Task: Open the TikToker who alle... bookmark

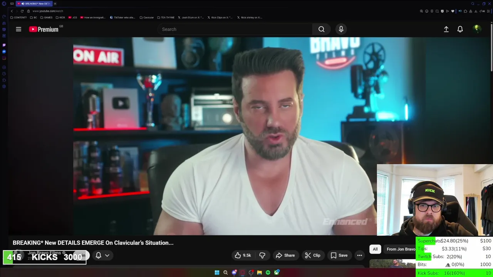Action: (122, 17)
